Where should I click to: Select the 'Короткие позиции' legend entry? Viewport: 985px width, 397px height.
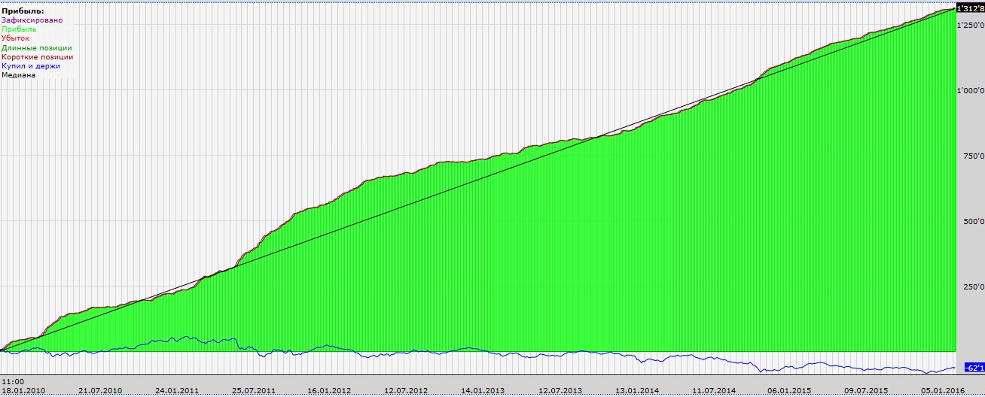coord(38,56)
